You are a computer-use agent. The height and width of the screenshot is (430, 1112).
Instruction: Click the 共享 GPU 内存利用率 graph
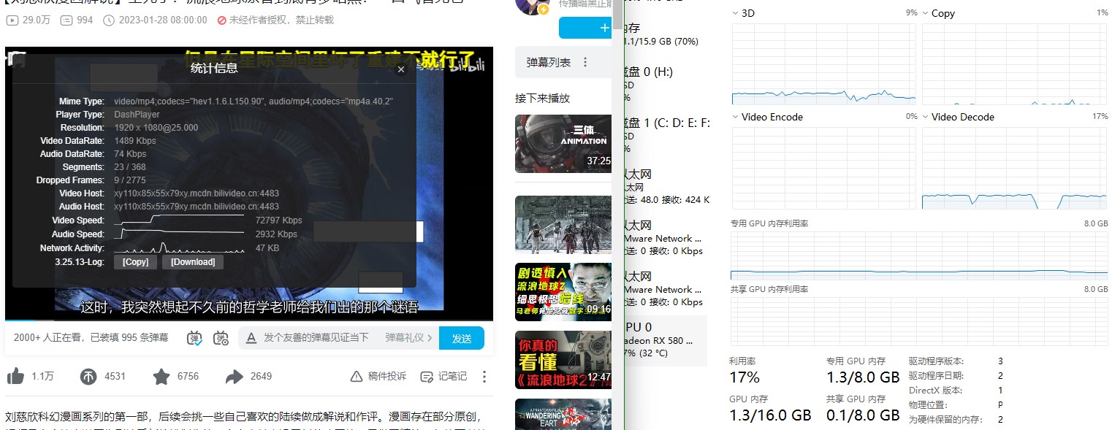pyautogui.click(x=919, y=320)
